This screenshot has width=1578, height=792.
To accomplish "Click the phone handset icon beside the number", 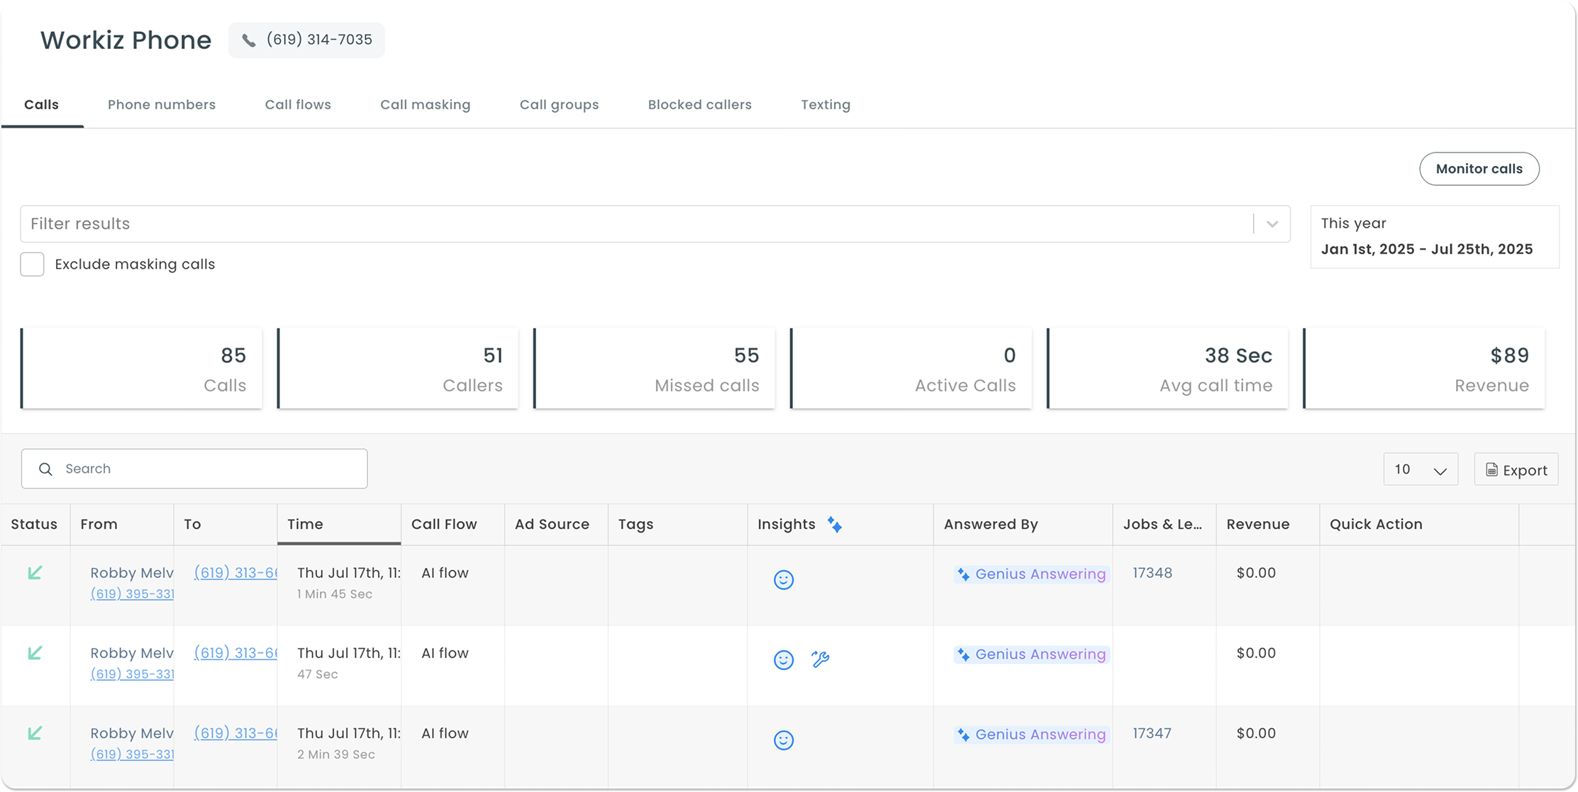I will [248, 40].
